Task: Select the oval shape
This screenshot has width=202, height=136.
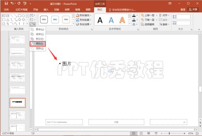Action: 23,16
